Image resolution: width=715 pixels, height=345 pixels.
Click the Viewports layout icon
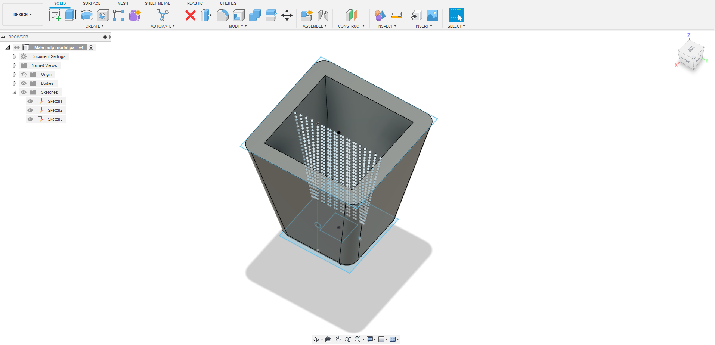pyautogui.click(x=393, y=339)
